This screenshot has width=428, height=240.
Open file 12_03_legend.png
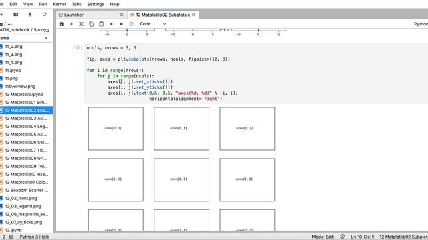[x=27, y=206]
